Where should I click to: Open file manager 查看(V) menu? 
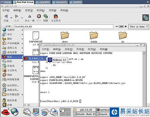point(29,10)
